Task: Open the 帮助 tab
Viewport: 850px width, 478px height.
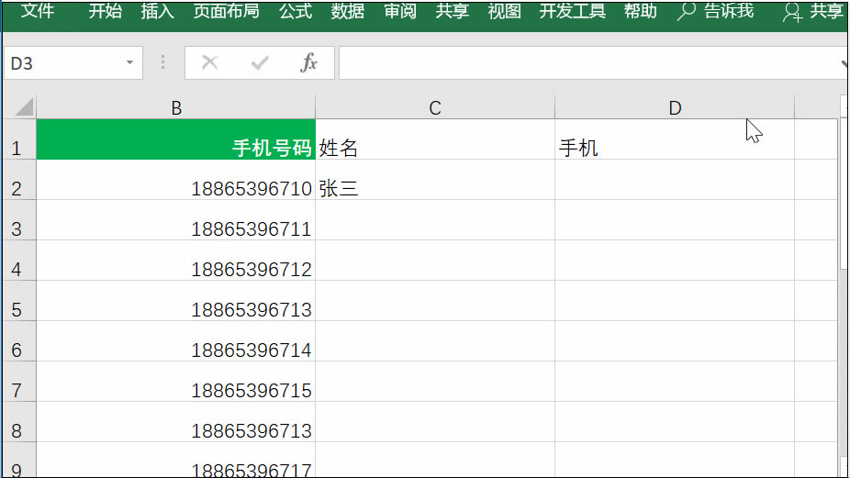Action: pos(640,11)
